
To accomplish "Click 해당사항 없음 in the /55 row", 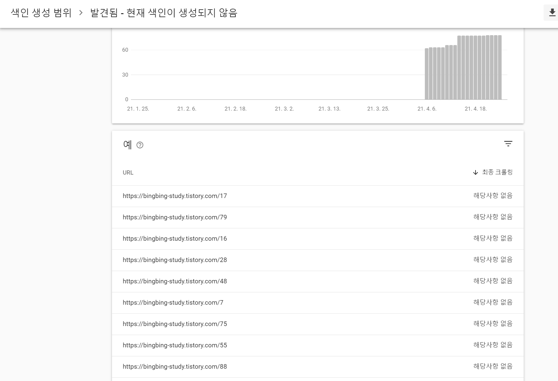I will tap(493, 345).
